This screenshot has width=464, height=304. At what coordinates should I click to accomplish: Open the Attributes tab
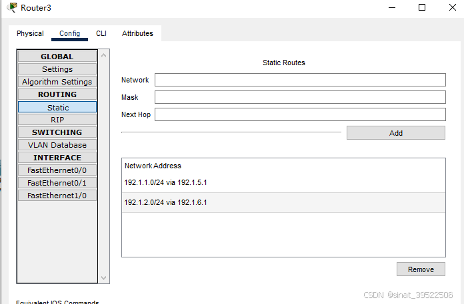(137, 33)
